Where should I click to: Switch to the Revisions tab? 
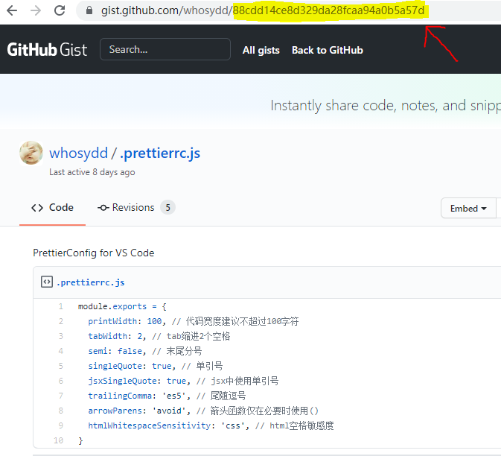pyautogui.click(x=136, y=208)
